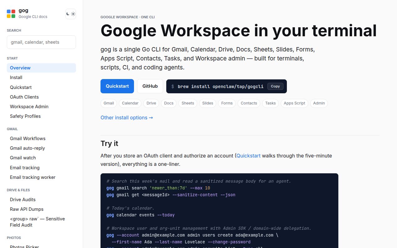Screen dimensions: 397x248
Task: Open the Sensitive Field Audit page
Action: (41, 222)
